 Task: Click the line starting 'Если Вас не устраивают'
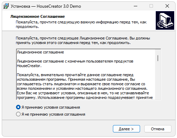[83, 93]
